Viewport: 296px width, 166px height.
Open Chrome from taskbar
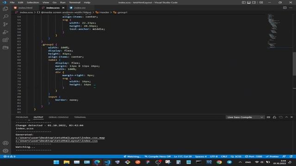(x=219, y=162)
